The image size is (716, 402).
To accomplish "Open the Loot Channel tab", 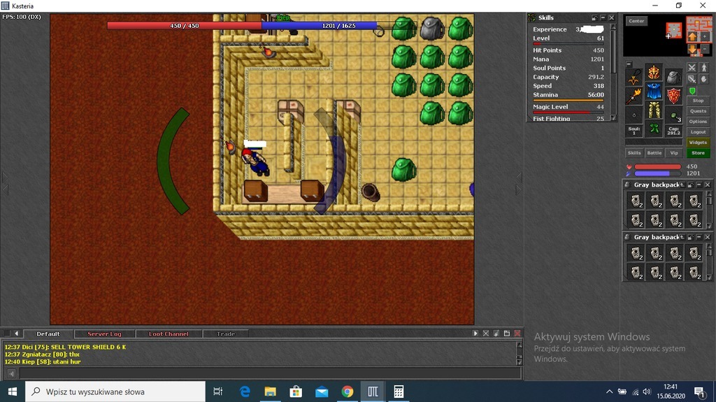I will coord(169,334).
